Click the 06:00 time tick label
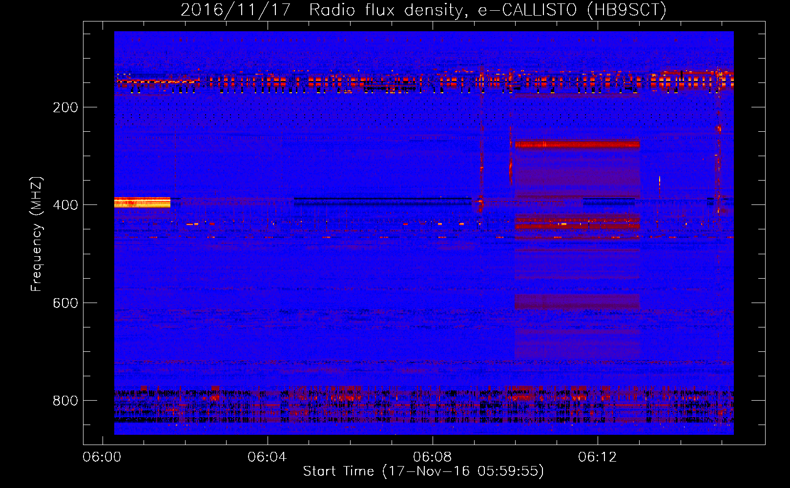The height and width of the screenshot is (488, 790). [102, 457]
